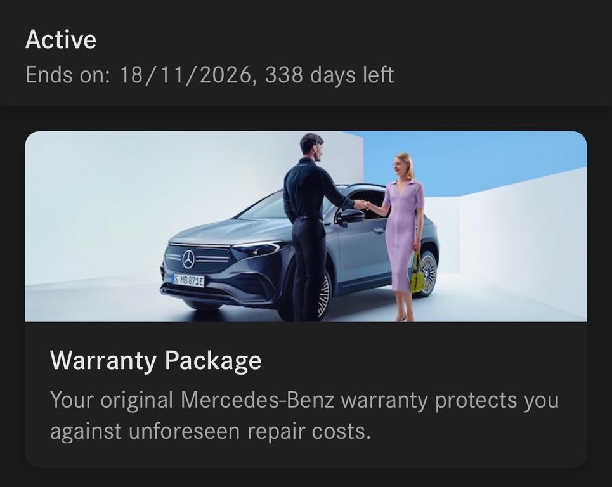Open the Warranty Package card title

[x=156, y=360]
